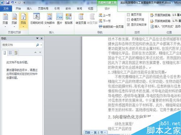The height and width of the screenshot is (135, 181).
Task: Edit Footer from Bottom distance value 1.75
Action: click(176, 21)
